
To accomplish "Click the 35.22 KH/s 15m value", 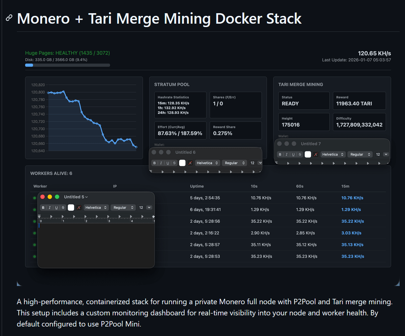I will [x=353, y=221].
